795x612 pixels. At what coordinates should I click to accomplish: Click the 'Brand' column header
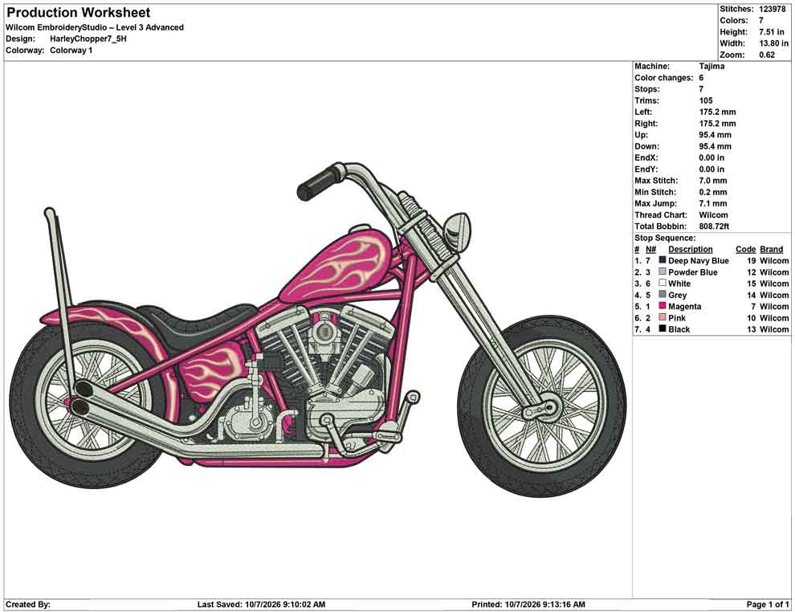[771, 249]
